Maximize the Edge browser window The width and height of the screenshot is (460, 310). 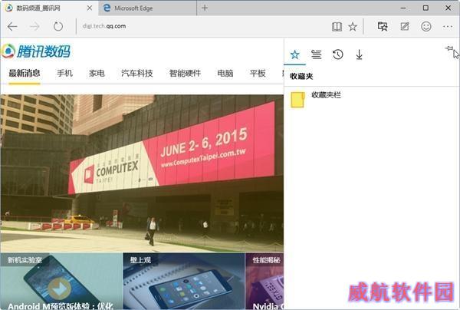pyautogui.click(x=426, y=8)
